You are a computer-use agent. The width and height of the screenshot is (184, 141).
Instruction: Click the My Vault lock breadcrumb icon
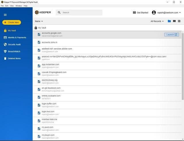click(36, 28)
